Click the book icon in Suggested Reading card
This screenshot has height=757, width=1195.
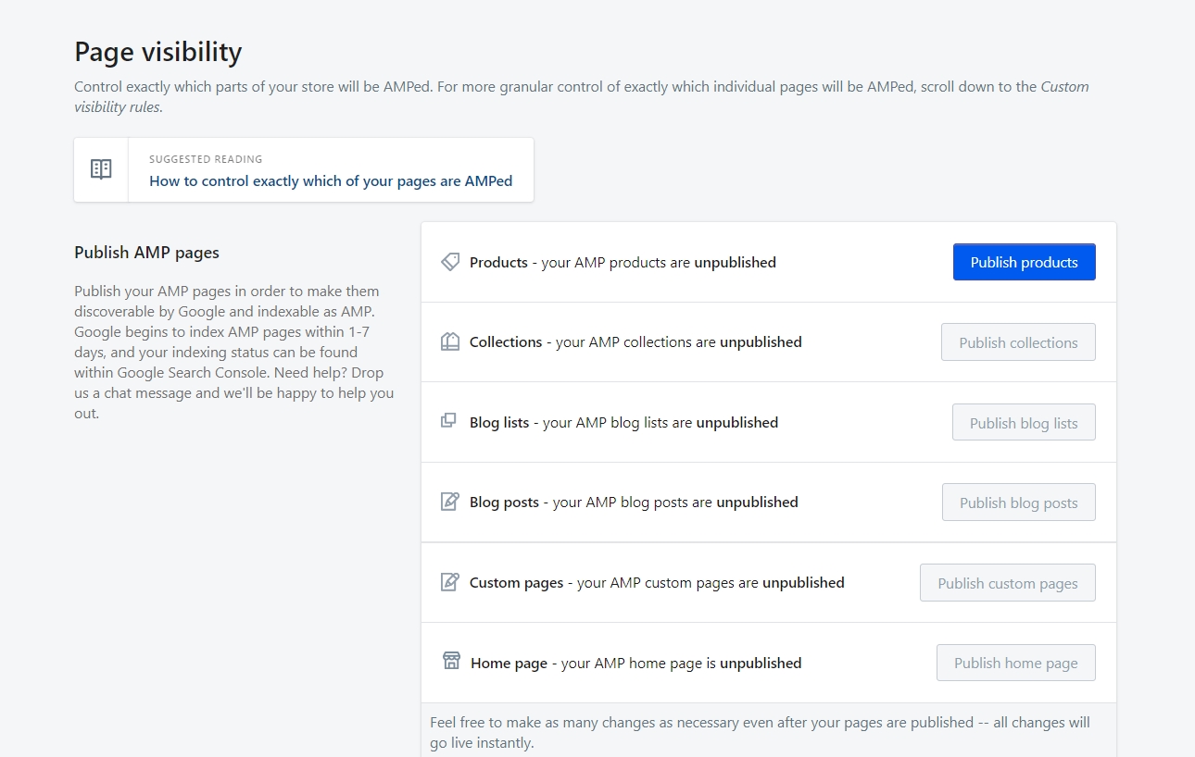click(101, 169)
